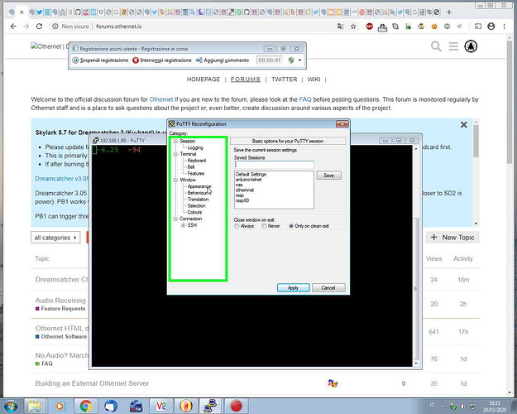The height and width of the screenshot is (414, 517).
Task: Save the current PuTTY session
Action: (328, 176)
